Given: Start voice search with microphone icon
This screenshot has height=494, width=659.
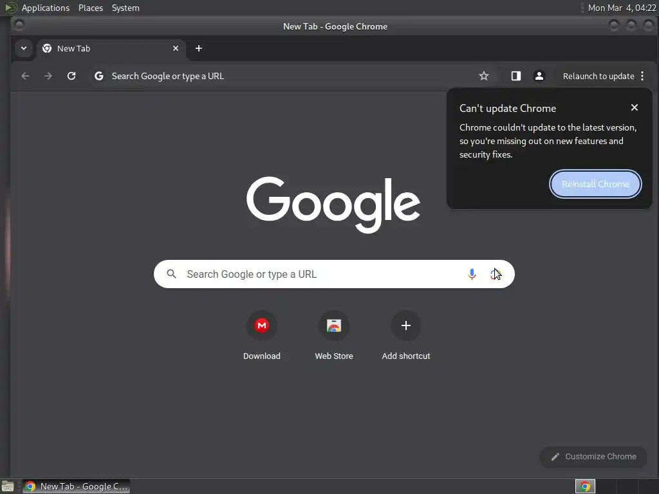Looking at the screenshot, I should (x=472, y=274).
